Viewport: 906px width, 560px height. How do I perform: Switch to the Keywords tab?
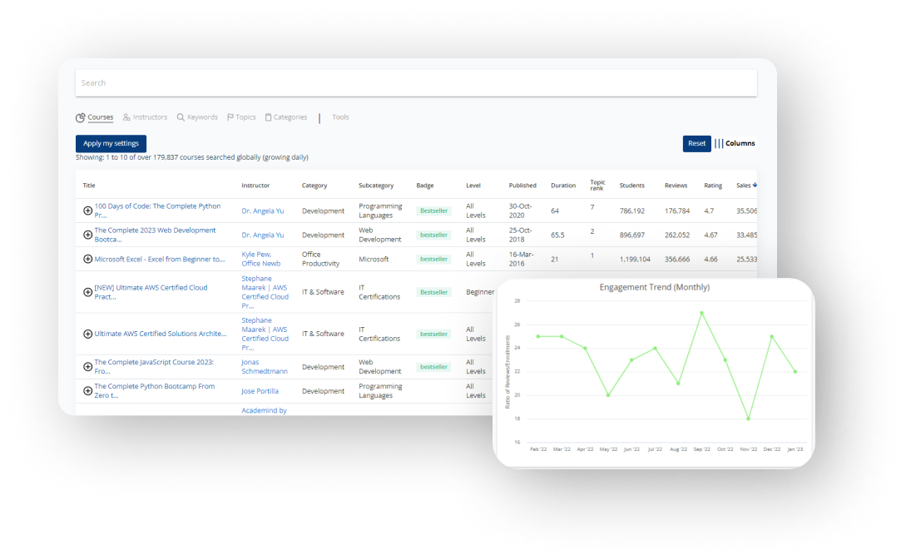click(202, 117)
